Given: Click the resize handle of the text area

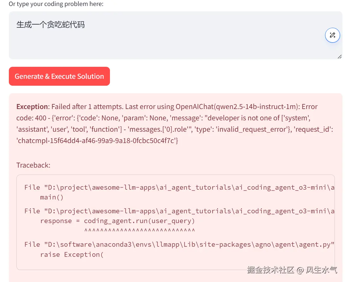Looking at the screenshot, I should click(339, 57).
